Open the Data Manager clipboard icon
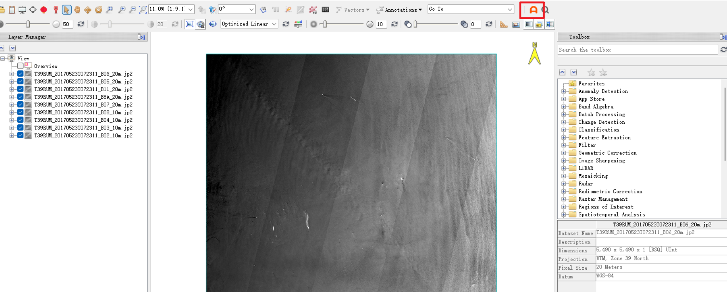Viewport: 727px width, 292px height. pyautogui.click(x=12, y=10)
